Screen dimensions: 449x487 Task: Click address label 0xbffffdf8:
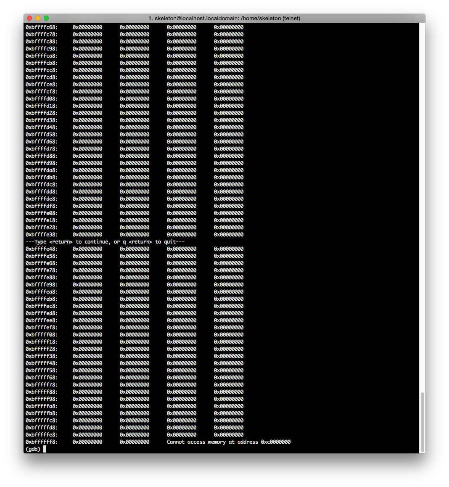coord(42,206)
